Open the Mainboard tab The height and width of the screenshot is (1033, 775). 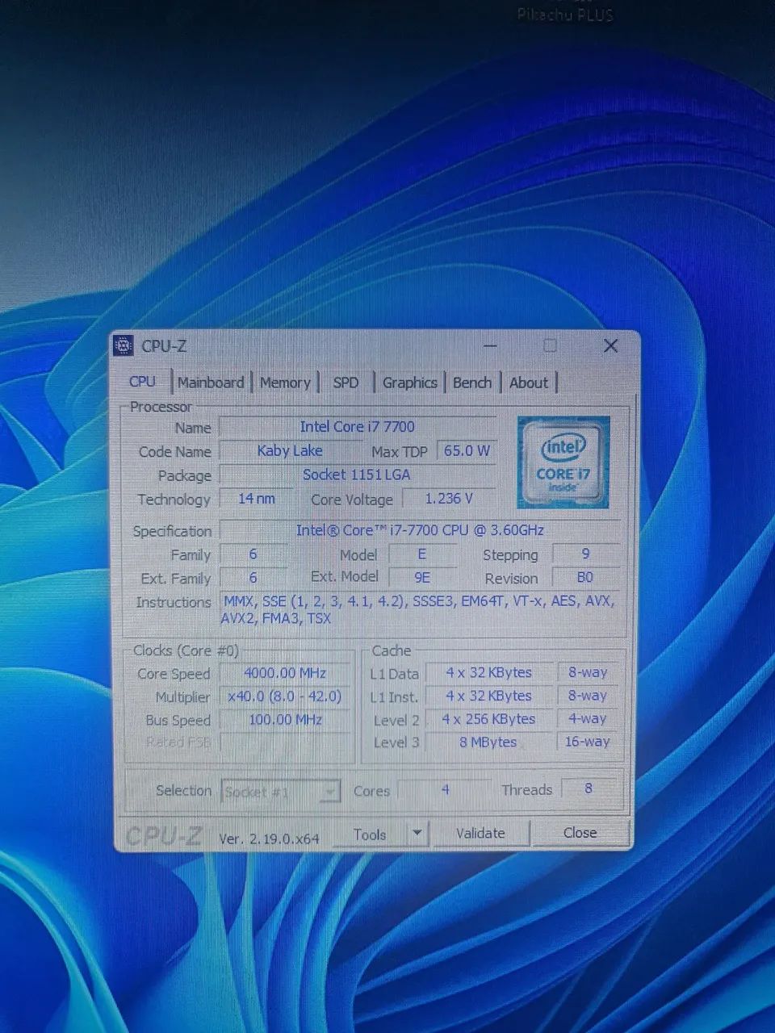point(211,383)
